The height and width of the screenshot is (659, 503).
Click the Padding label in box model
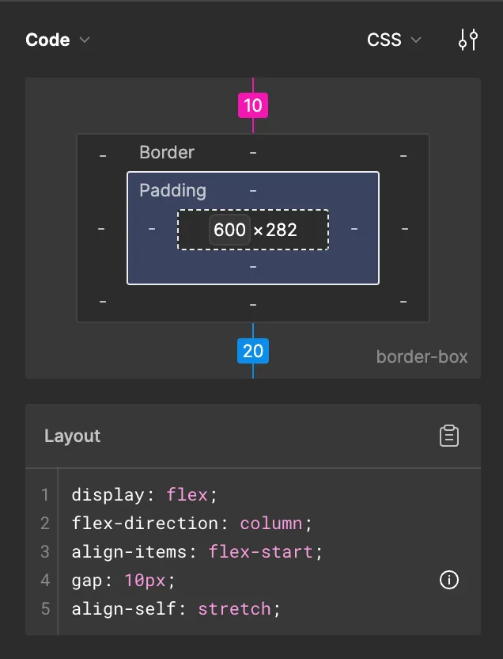(172, 191)
